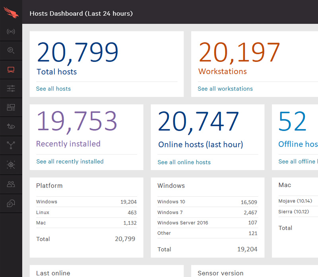Click the See all hosts link
318x277 pixels.
coord(53,89)
